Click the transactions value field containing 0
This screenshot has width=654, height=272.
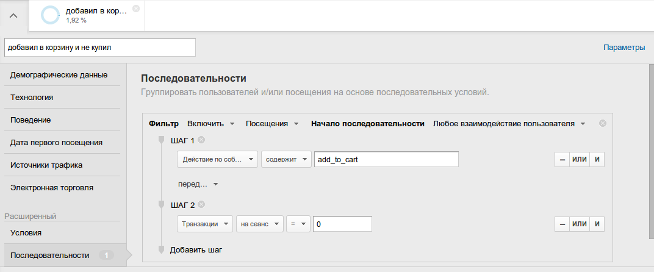(342, 224)
